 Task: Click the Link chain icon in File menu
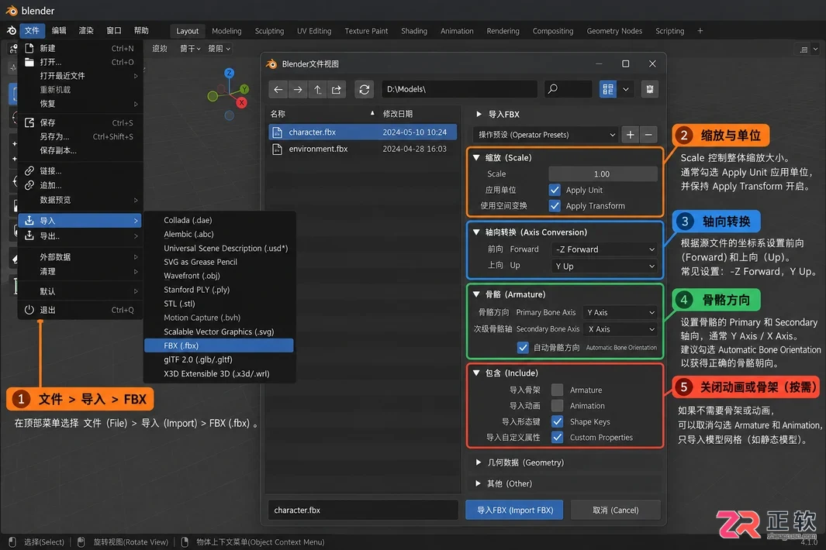[29, 170]
